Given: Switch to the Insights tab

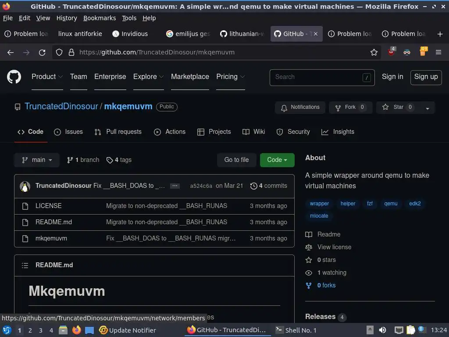Looking at the screenshot, I should click(x=338, y=132).
